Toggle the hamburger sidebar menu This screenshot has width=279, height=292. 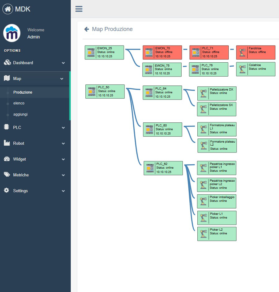click(79, 9)
